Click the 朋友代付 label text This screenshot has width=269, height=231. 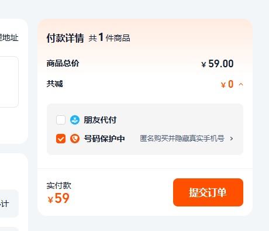point(100,120)
